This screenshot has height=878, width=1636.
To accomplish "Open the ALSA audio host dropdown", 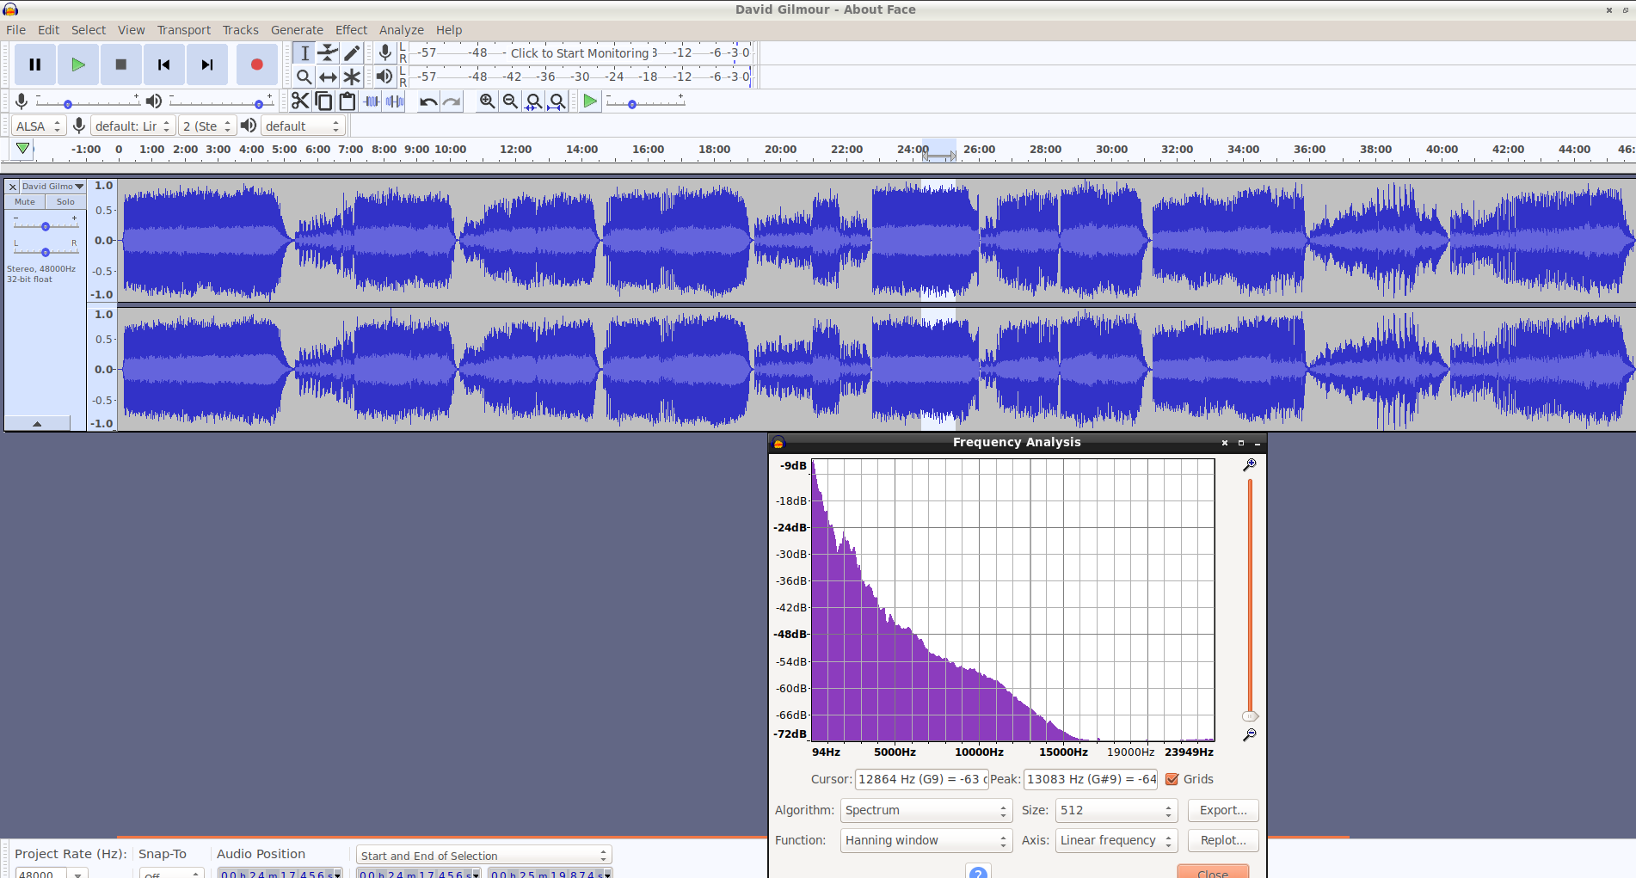I will pyautogui.click(x=39, y=126).
